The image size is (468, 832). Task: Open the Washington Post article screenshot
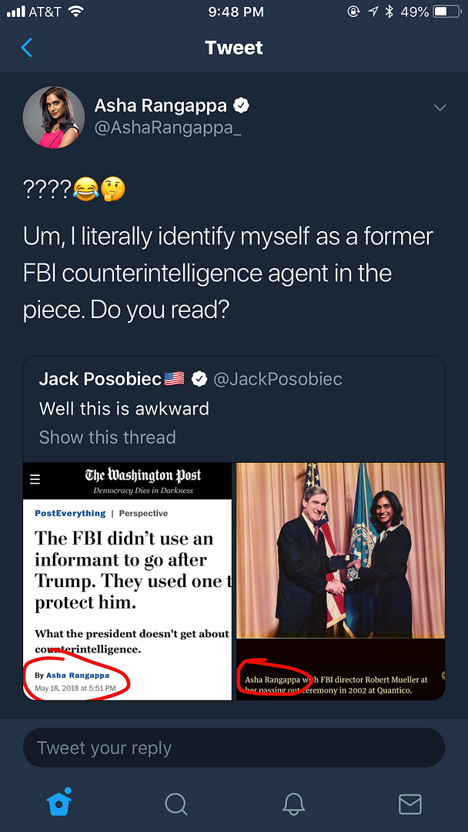(x=128, y=581)
